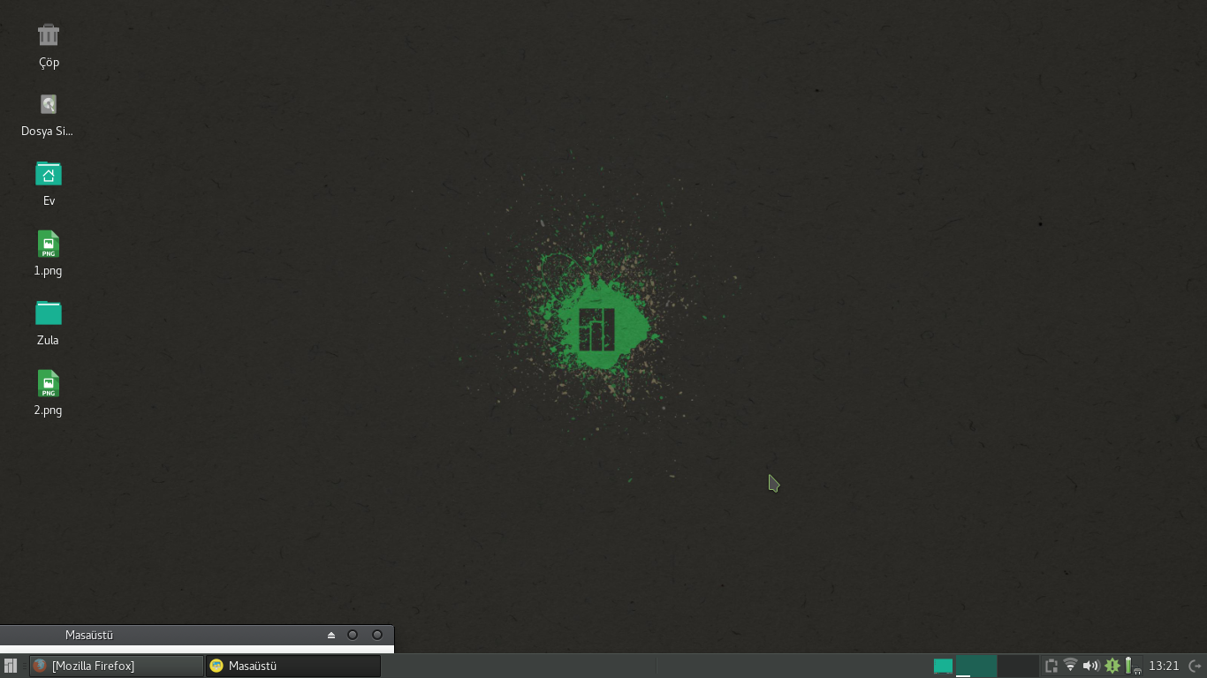Open the 13:21 panel clock
Image resolution: width=1207 pixels, height=678 pixels.
1164,666
